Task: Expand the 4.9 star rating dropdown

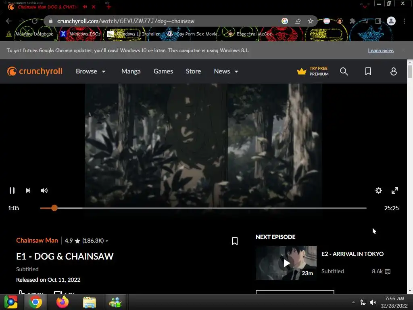Action: pos(86,241)
